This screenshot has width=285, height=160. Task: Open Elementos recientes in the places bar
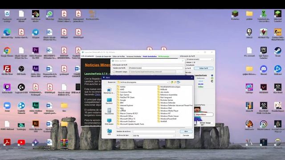109,91
